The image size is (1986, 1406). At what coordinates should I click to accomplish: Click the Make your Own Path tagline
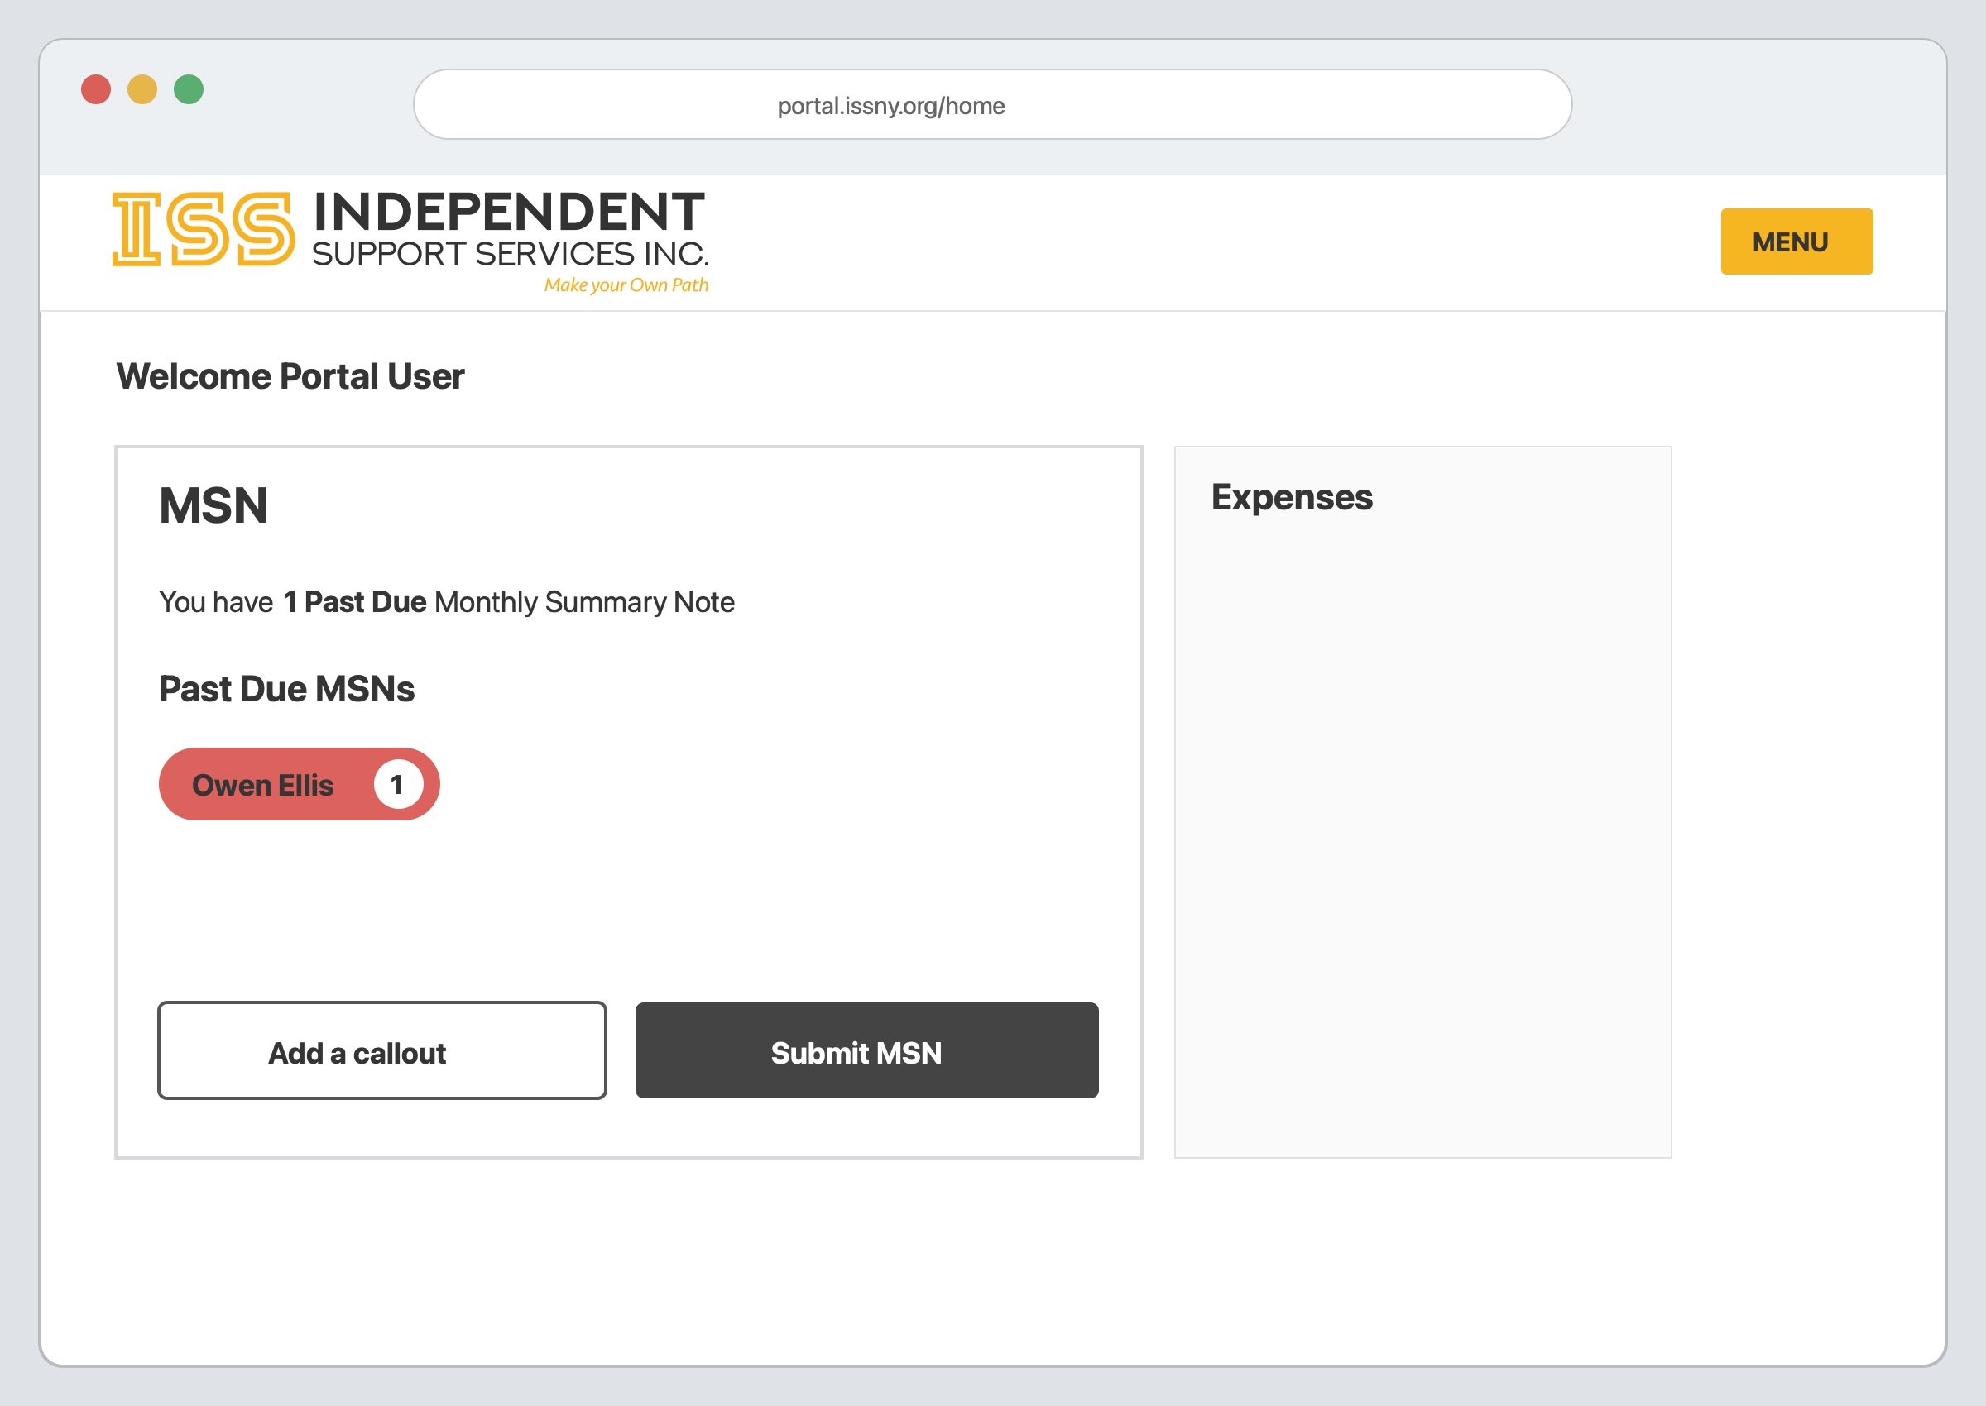click(626, 285)
